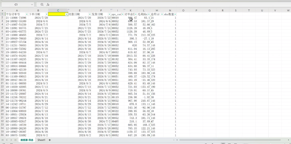Image resolution: width=291 pixels, height=144 pixels.
Task: Select row 10 header
Action: point(2,45)
